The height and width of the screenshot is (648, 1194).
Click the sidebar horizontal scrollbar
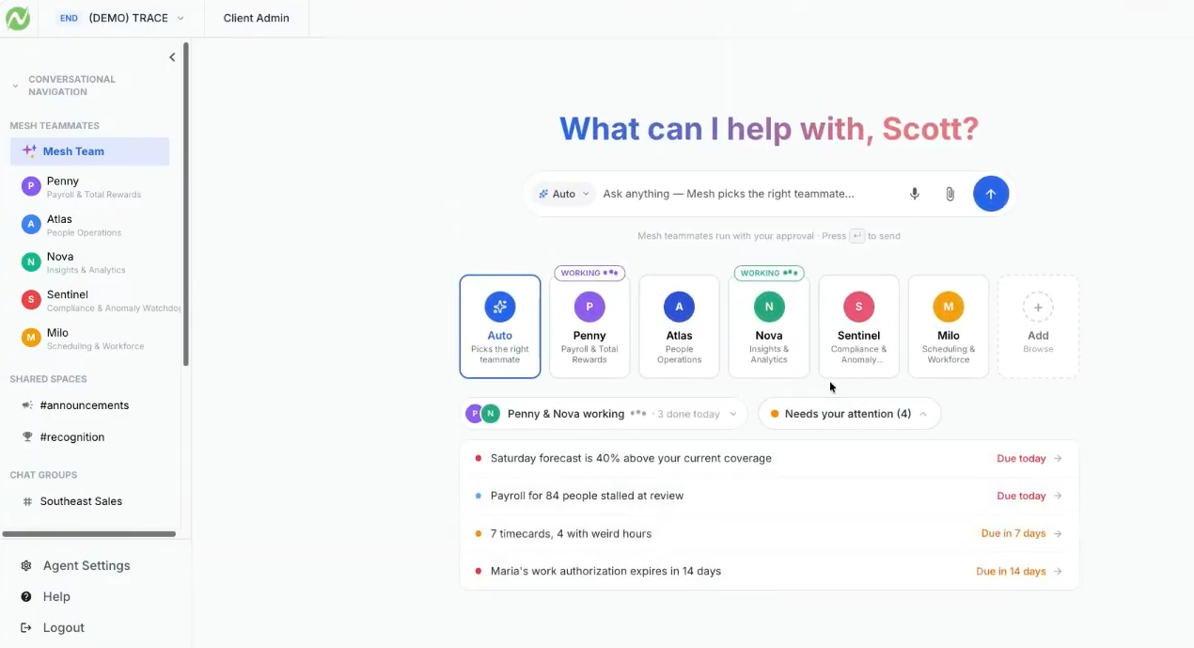[89, 534]
